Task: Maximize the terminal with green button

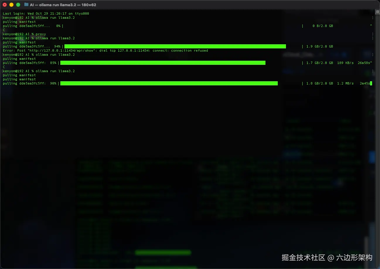Action: tap(18, 5)
